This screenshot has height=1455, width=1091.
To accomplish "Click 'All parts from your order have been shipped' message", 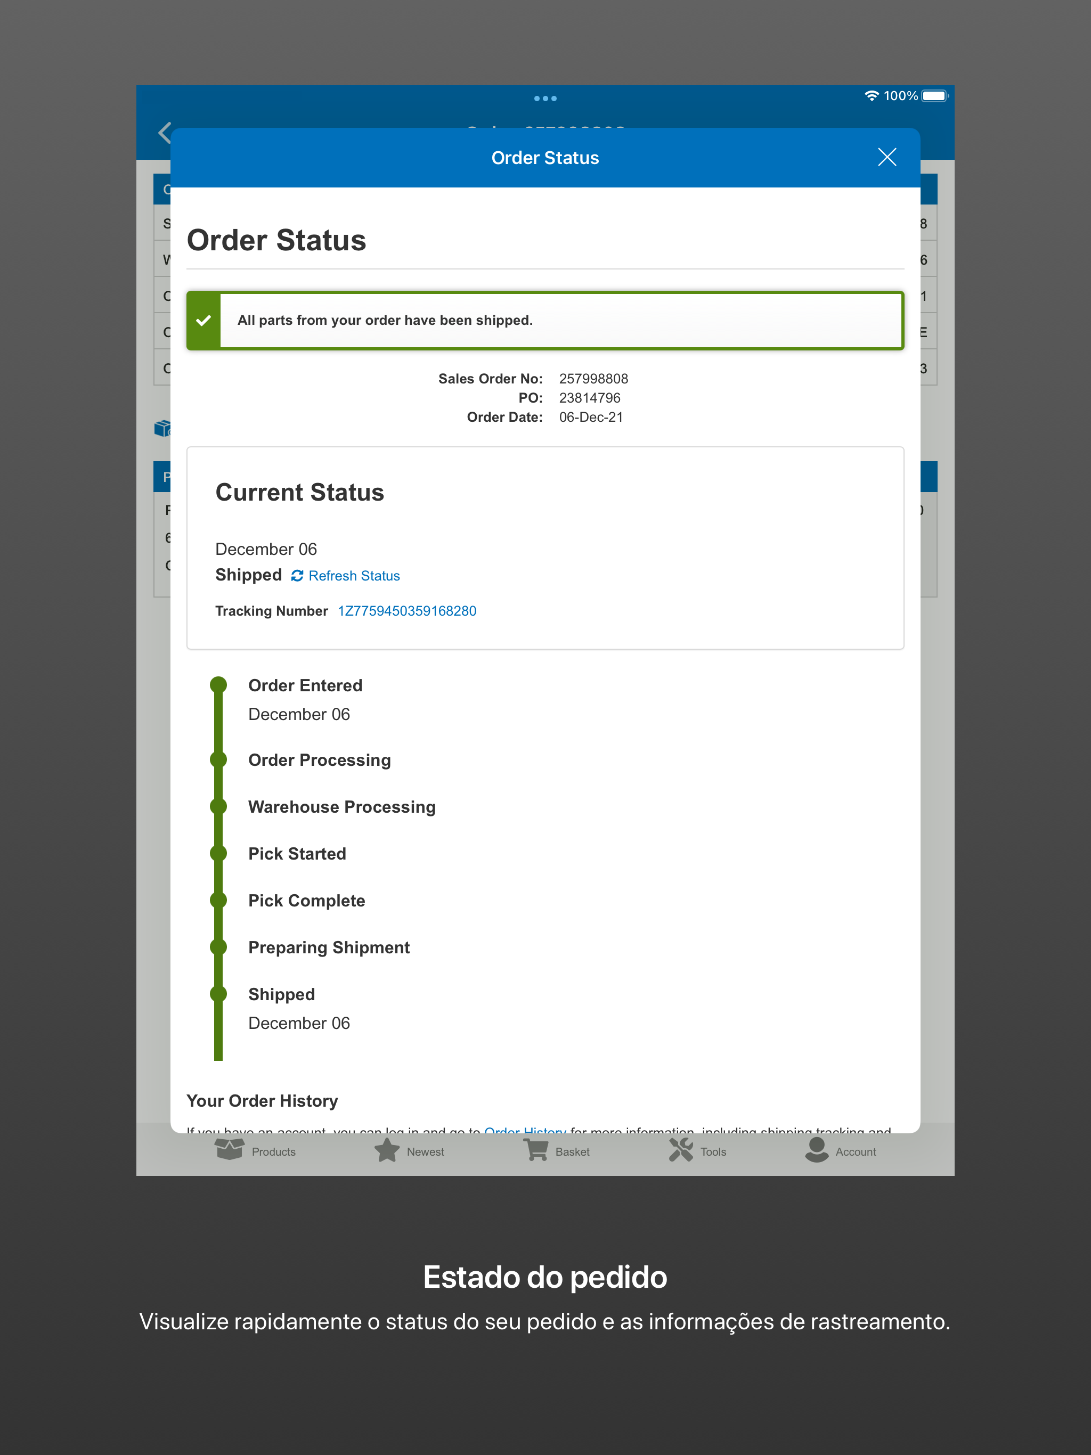I will point(385,320).
